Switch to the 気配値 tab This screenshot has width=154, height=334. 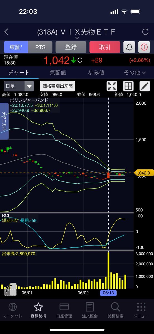(58, 73)
